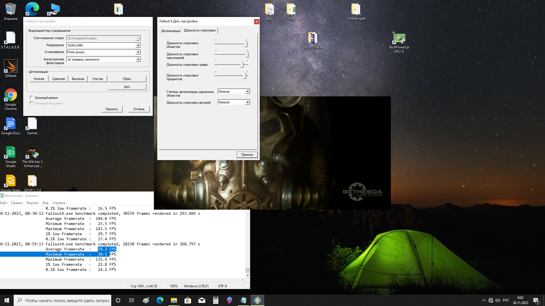
Task: Click the grass draw distance slider
Action: [242, 65]
